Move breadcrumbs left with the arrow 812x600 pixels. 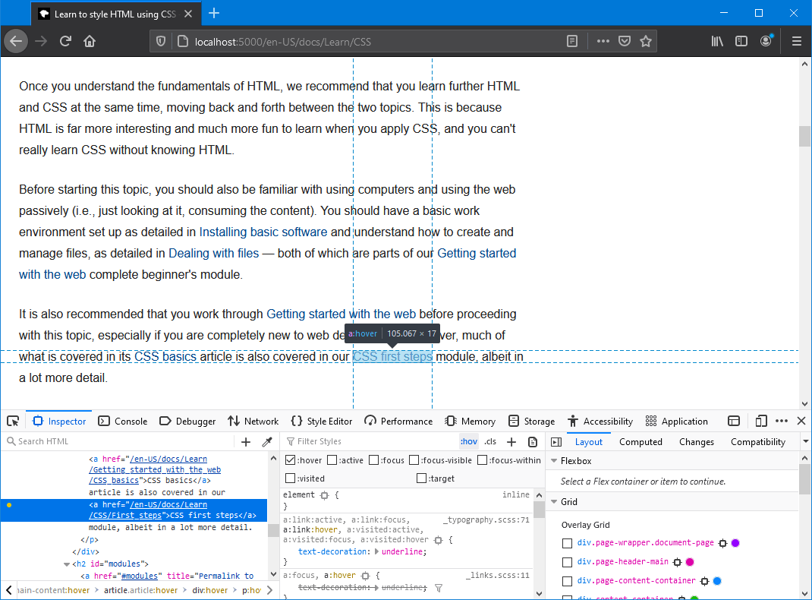tap(9, 589)
